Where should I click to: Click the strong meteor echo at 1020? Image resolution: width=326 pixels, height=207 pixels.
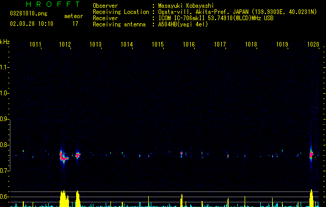click(311, 155)
